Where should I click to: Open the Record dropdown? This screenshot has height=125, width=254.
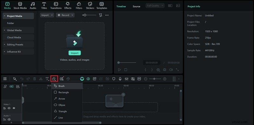pyautogui.click(x=65, y=15)
